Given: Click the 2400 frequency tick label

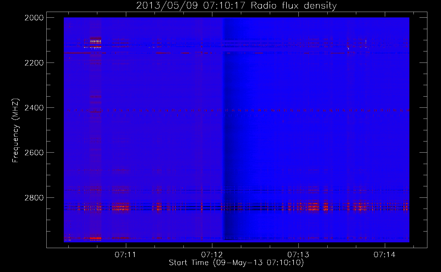Looking at the screenshot, I should click(x=34, y=108).
